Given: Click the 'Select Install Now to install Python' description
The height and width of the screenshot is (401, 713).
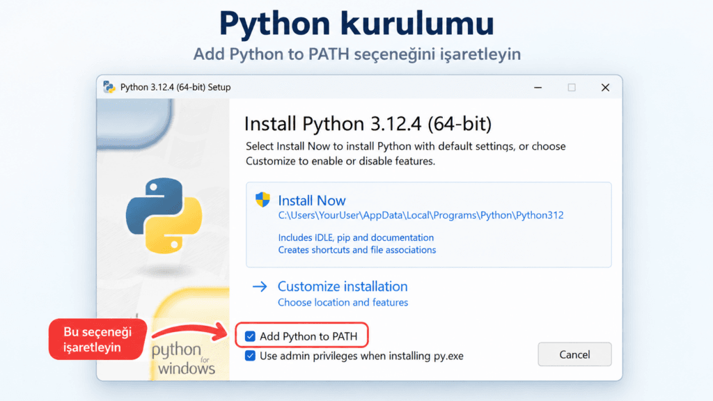Looking at the screenshot, I should [406, 154].
